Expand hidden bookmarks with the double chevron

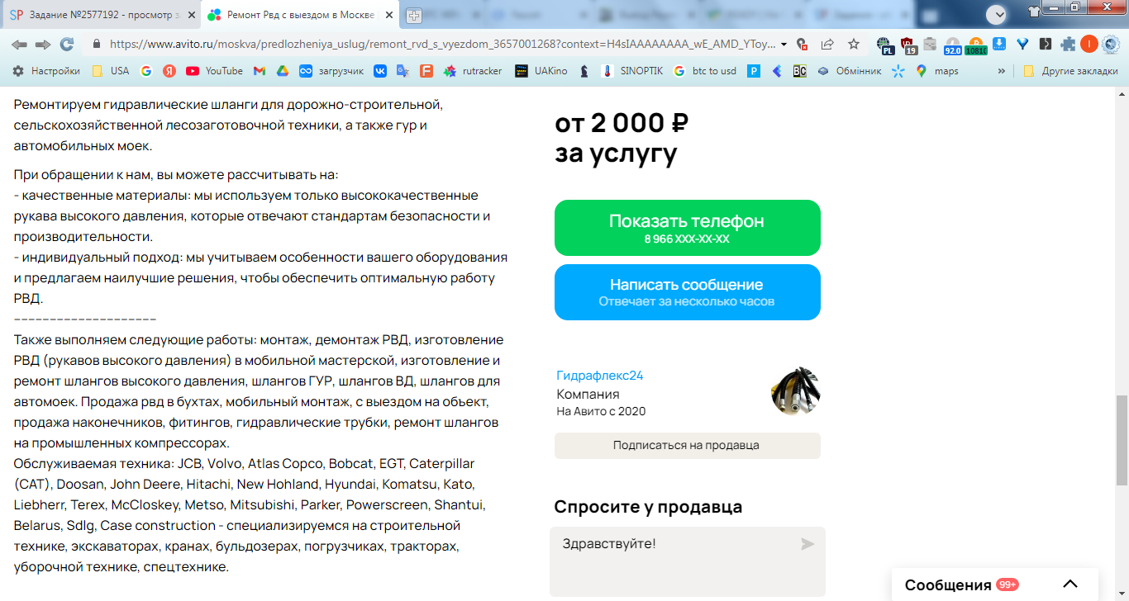(1002, 71)
